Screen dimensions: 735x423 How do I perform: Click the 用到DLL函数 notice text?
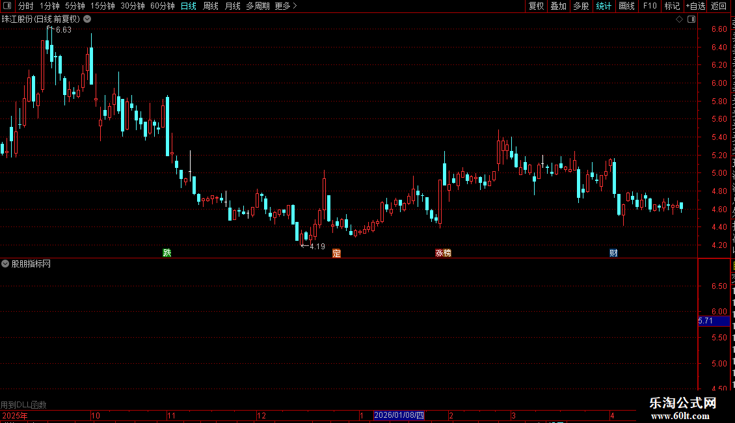pyautogui.click(x=23, y=405)
